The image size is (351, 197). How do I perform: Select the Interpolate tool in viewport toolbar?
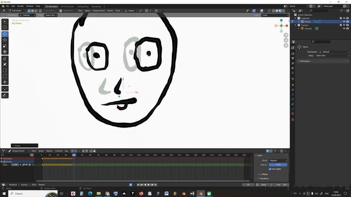click(x=5, y=89)
